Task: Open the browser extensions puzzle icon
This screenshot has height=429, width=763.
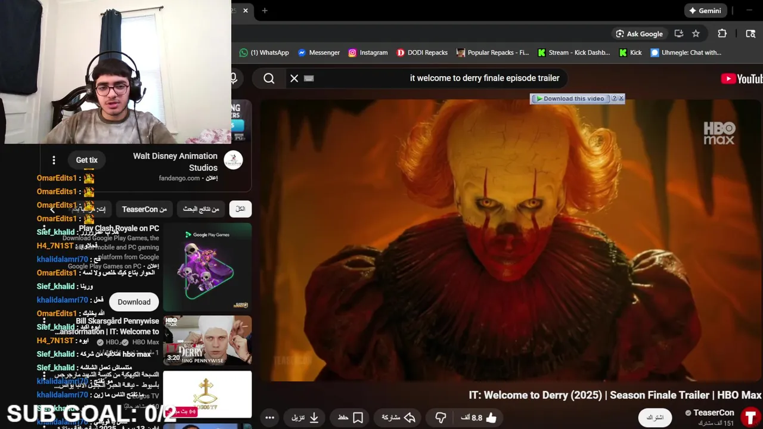Action: coord(722,34)
